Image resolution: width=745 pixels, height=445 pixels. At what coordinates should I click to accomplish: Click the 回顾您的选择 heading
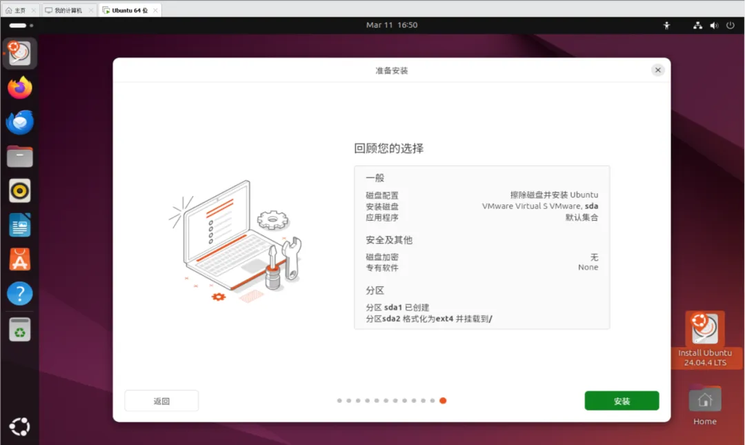(x=388, y=148)
